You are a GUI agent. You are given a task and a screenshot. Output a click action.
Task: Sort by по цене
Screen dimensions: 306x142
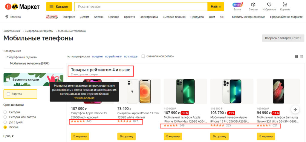(x=97, y=56)
